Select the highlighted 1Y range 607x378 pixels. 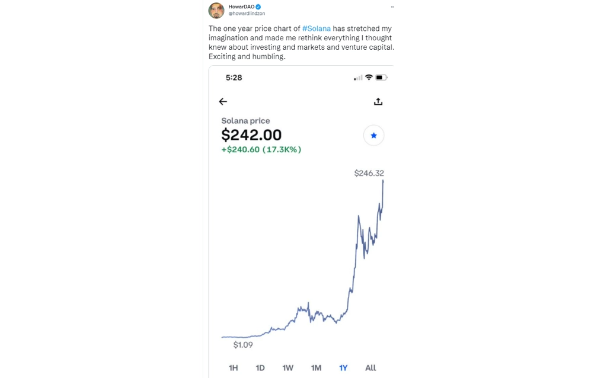(343, 367)
